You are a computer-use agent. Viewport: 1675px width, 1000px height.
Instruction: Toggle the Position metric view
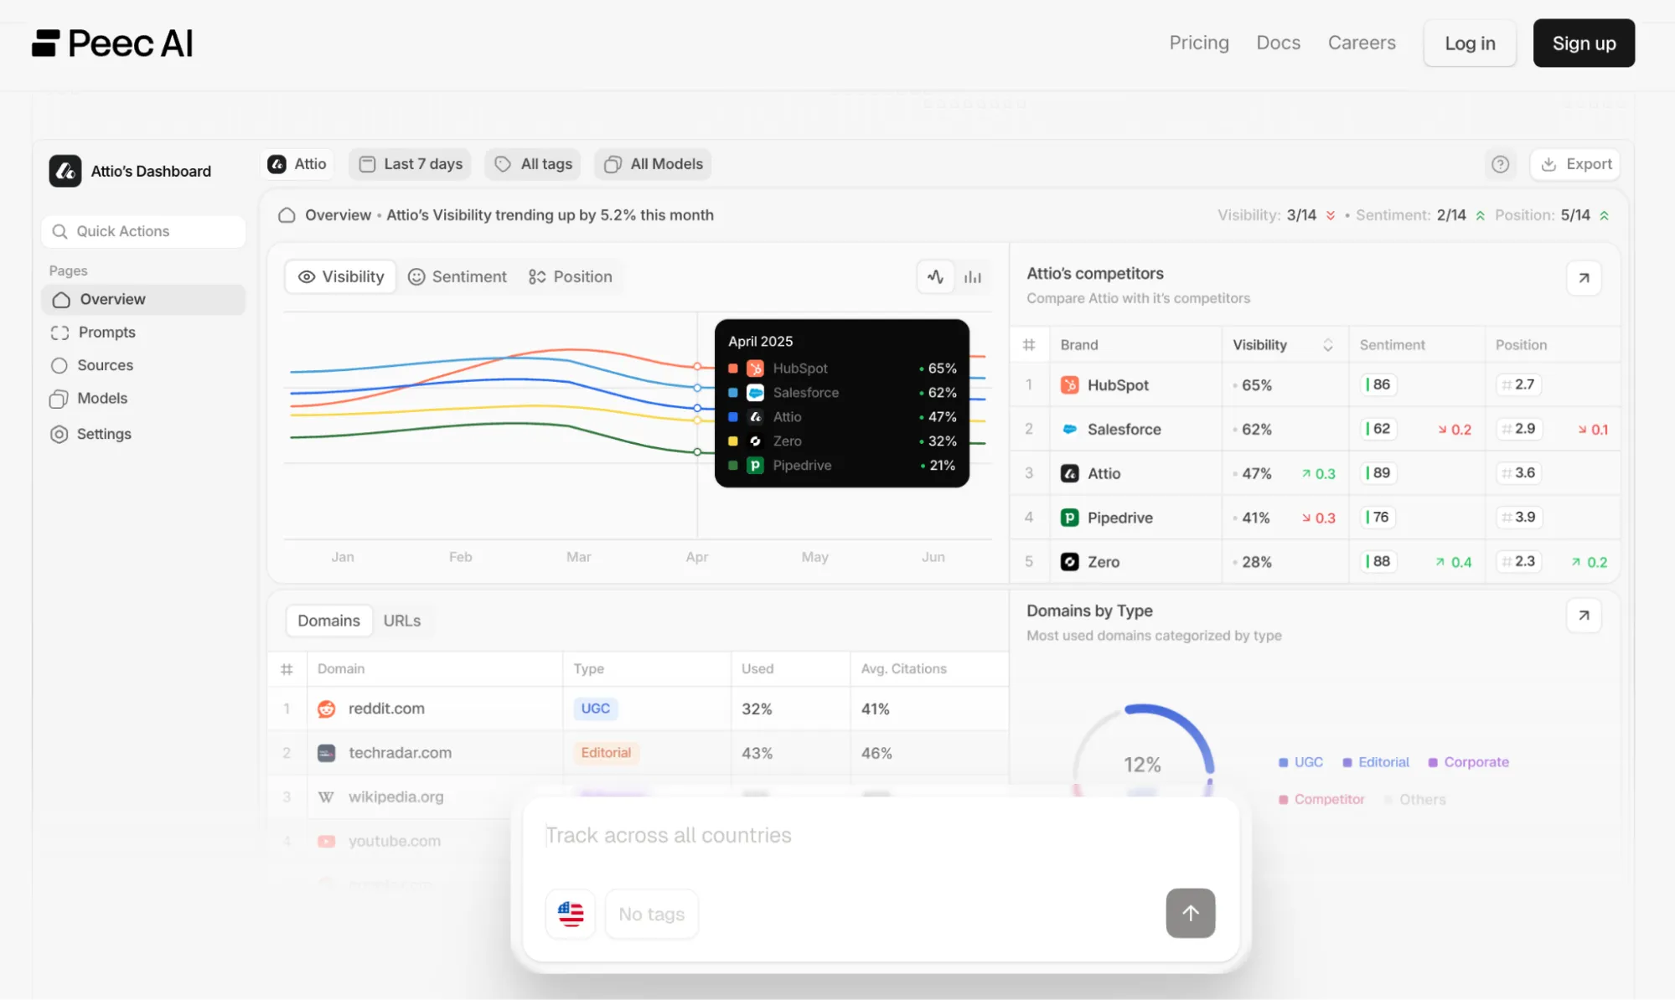[571, 276]
